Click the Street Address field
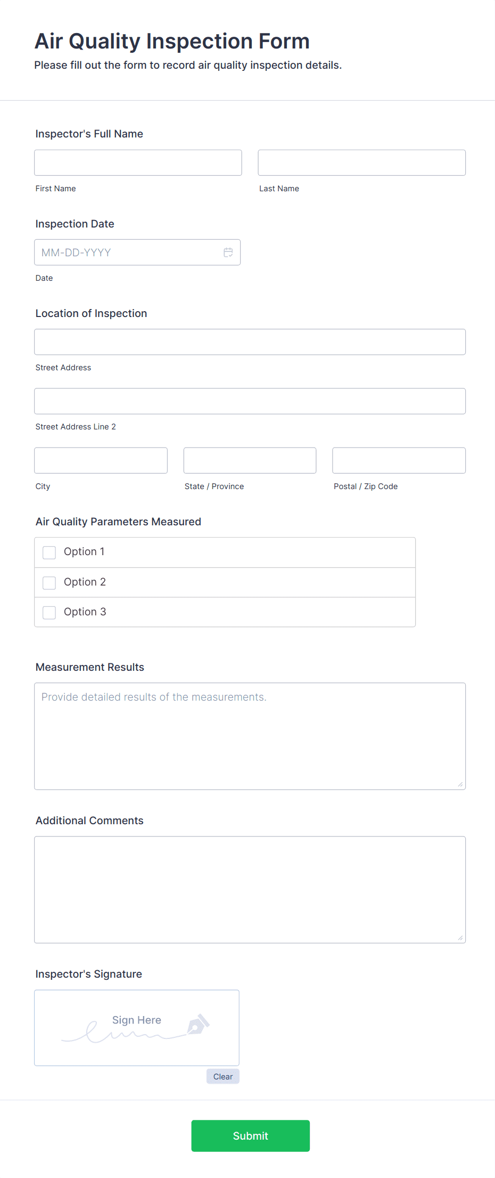495x1178 pixels. (x=250, y=342)
